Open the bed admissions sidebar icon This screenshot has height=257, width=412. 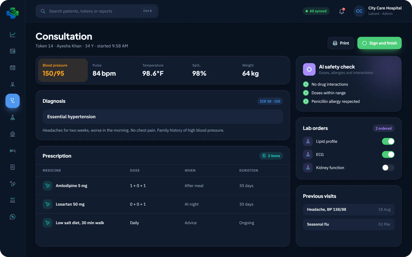click(x=13, y=151)
